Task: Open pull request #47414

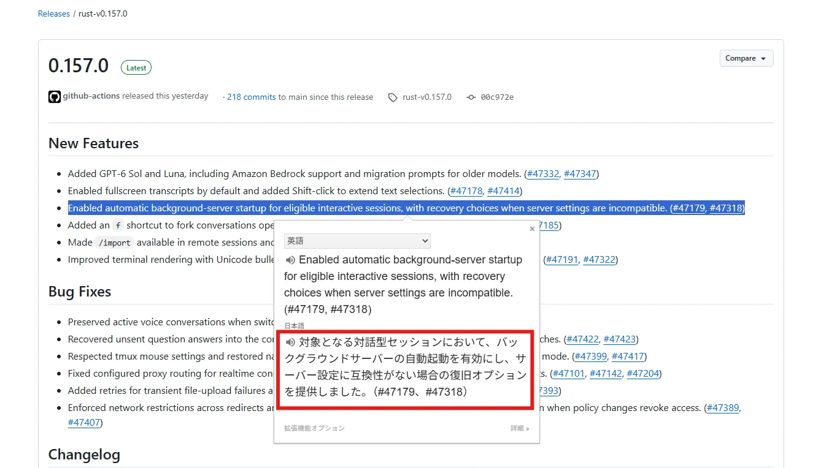Action: [504, 191]
